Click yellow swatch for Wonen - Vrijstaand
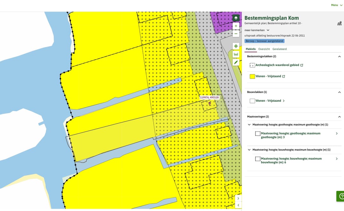The height and width of the screenshot is (211, 344). click(252, 76)
